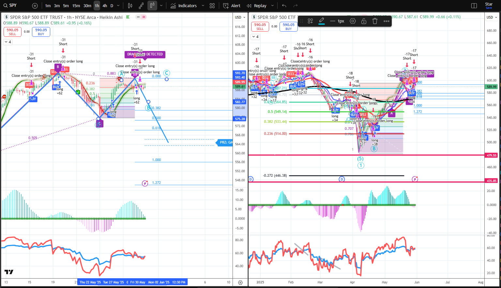Switch to the 5m timeframe

[x=66, y=6]
